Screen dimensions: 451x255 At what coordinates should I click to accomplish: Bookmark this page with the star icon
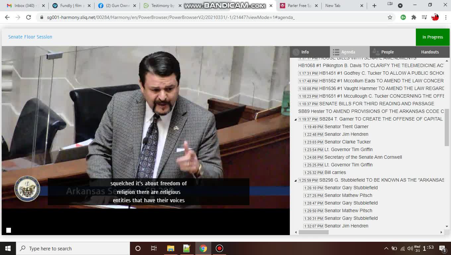click(390, 17)
